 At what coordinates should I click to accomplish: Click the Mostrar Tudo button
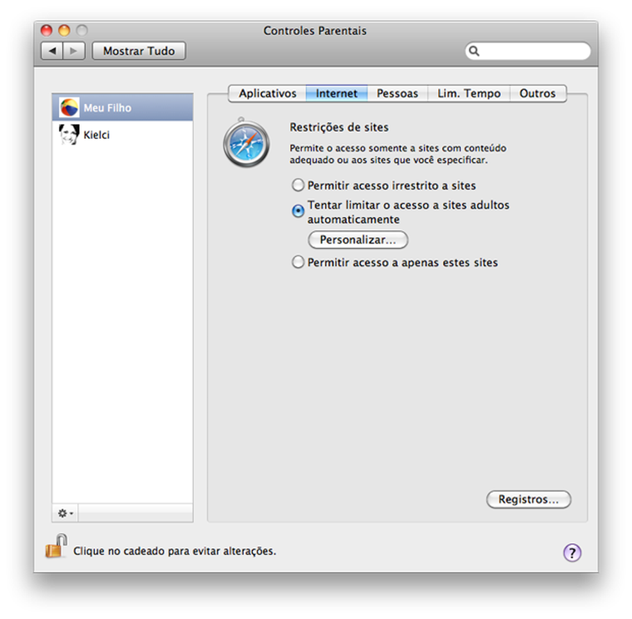point(139,51)
